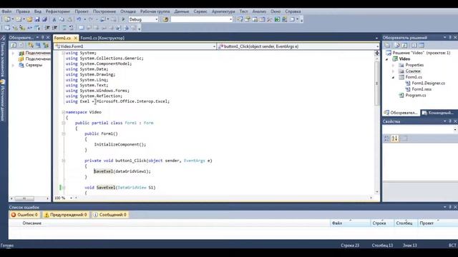Click the Properties icon in Solution Explorer toolbar
Viewport: 458px width, 257px height.
(x=387, y=45)
